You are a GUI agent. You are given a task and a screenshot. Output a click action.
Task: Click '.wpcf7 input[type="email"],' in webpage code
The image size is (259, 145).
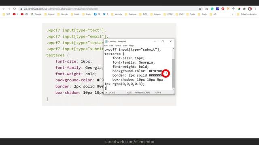77,37
